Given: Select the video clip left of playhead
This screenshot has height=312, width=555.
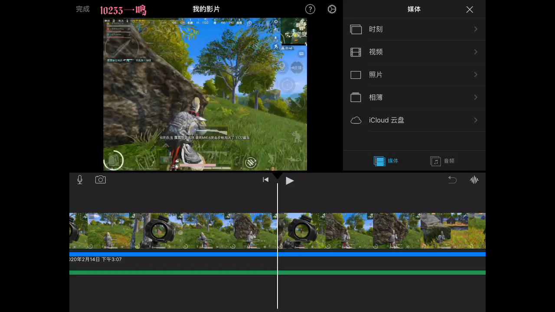Looking at the screenshot, I should point(173,231).
